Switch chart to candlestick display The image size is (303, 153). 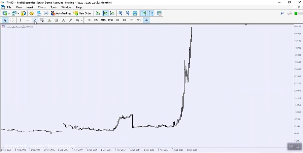(x=105, y=13)
